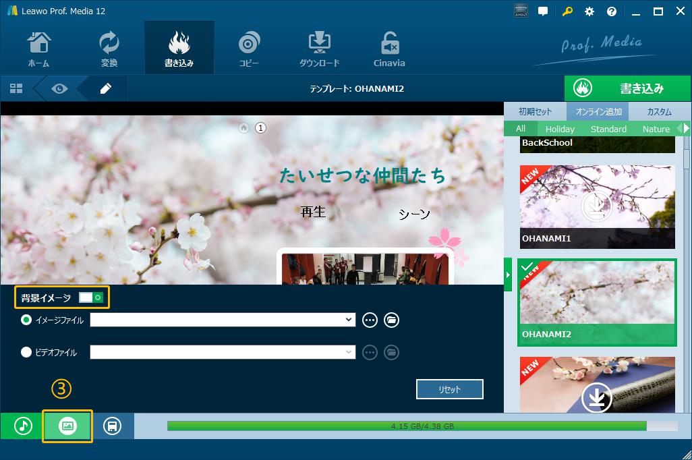Show previous template categories arrow

(680, 128)
